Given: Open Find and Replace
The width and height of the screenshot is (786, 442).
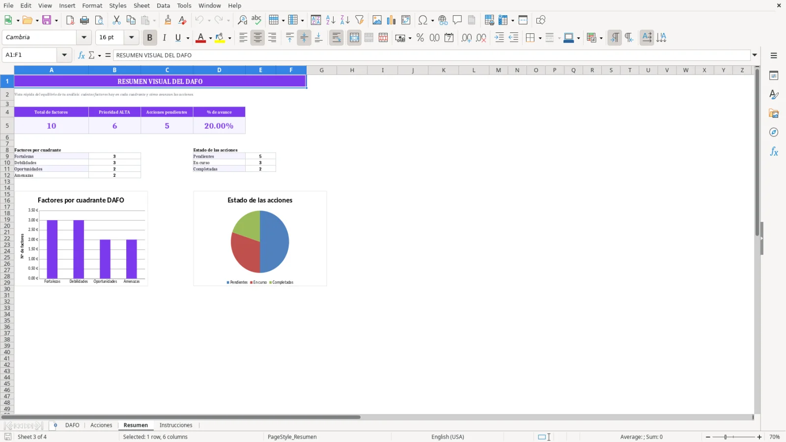Looking at the screenshot, I should click(x=242, y=20).
